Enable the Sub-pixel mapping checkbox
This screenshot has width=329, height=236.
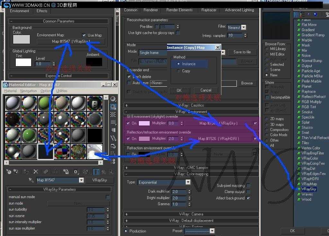point(248,186)
